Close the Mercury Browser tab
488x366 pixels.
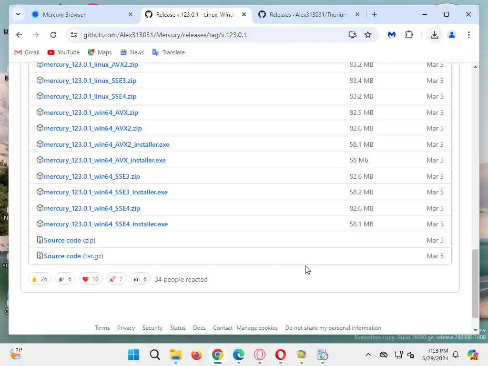(x=131, y=14)
